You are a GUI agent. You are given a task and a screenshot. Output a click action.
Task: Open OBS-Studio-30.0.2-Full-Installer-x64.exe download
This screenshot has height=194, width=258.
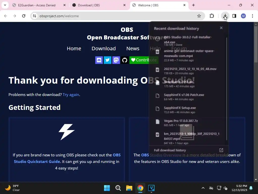pos(188,41)
